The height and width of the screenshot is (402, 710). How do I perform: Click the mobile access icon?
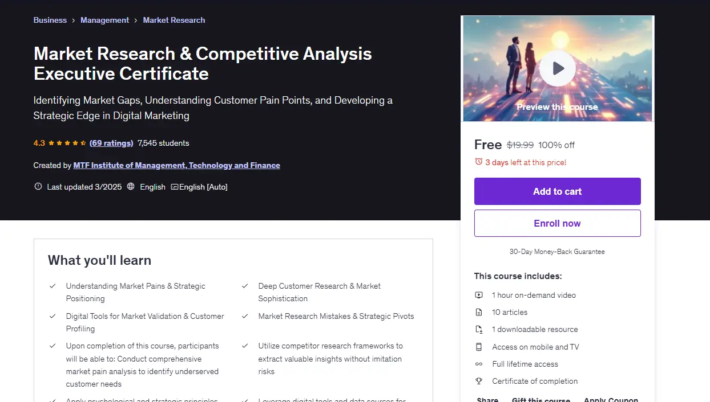tap(479, 347)
